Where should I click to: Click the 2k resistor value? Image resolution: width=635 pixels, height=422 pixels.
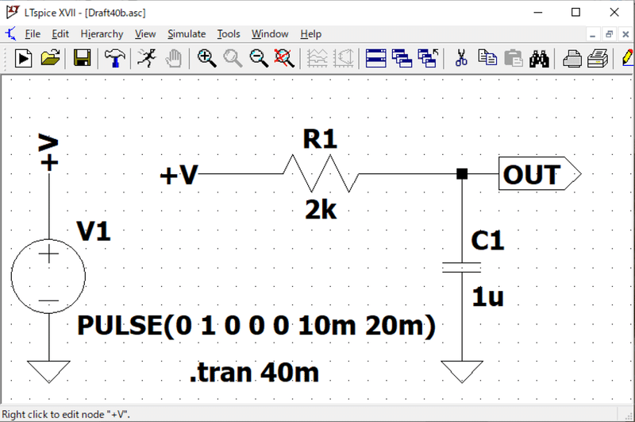click(x=321, y=210)
